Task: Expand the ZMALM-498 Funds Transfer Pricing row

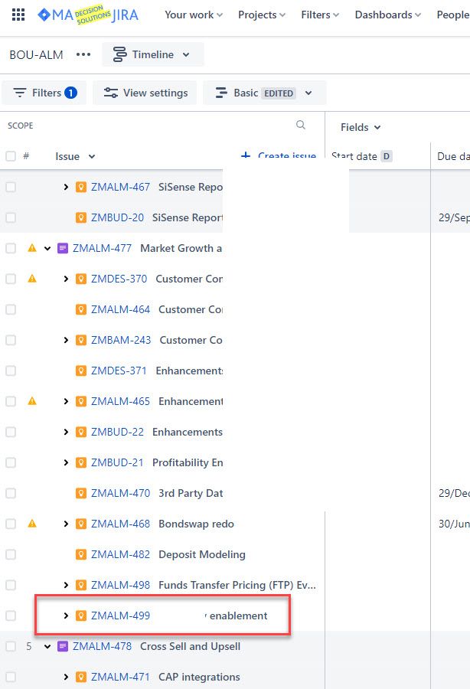Action: click(x=66, y=585)
